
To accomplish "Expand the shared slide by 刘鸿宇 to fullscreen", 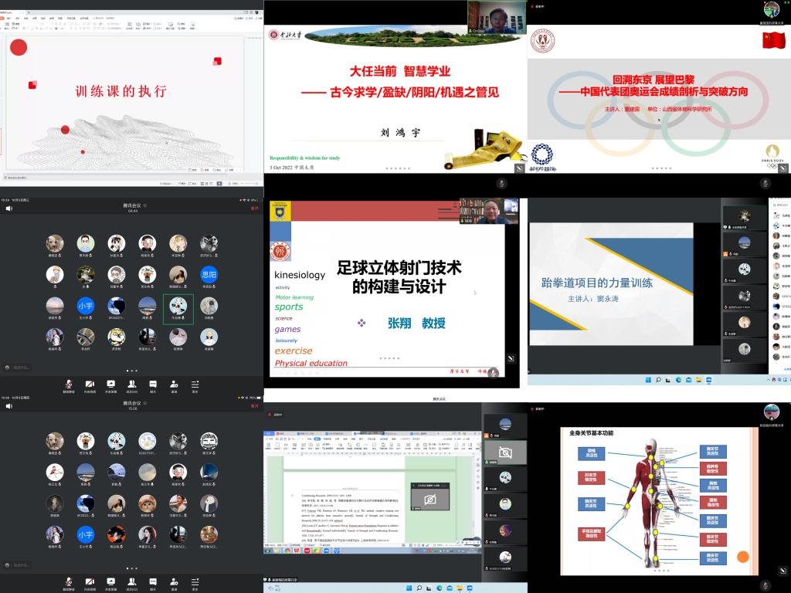I will click(x=519, y=168).
